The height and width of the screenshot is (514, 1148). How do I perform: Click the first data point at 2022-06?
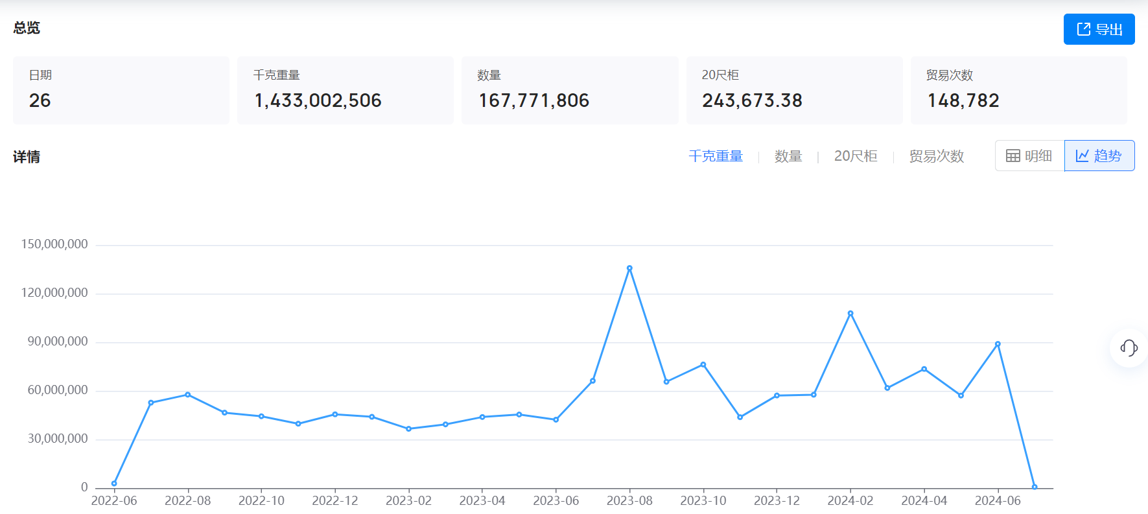114,484
